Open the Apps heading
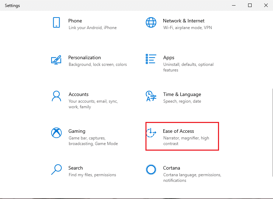273x199 pixels. [169, 57]
